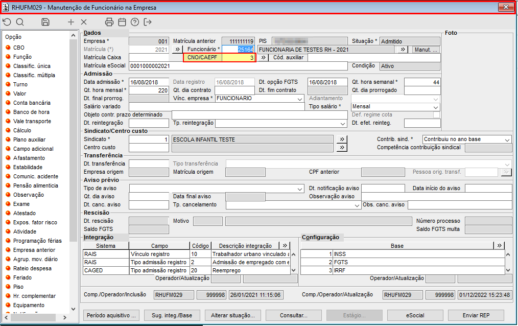This screenshot has width=518, height=326.
Task: Save the record with the floppy disk icon
Action: (x=45, y=22)
